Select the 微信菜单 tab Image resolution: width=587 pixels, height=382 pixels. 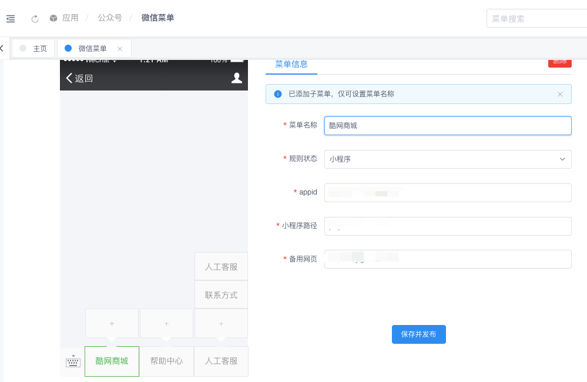[92, 48]
